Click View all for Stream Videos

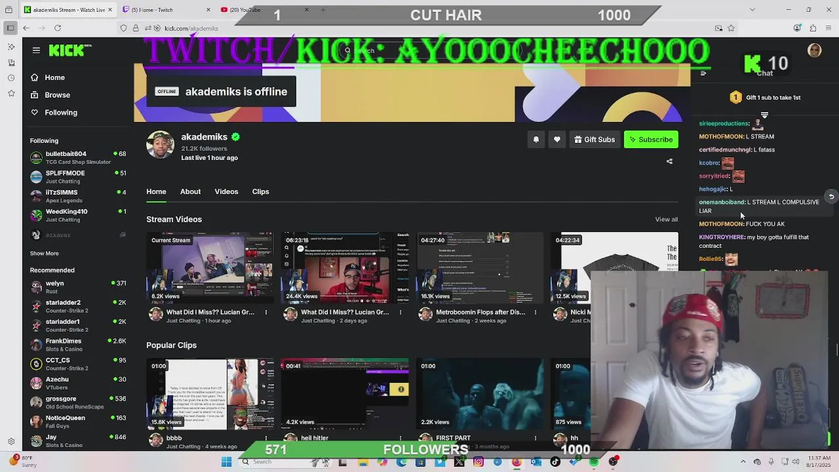pyautogui.click(x=666, y=220)
